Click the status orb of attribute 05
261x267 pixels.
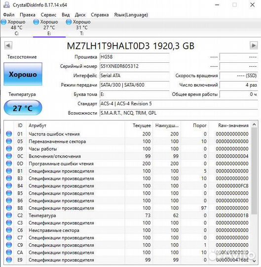(9, 141)
